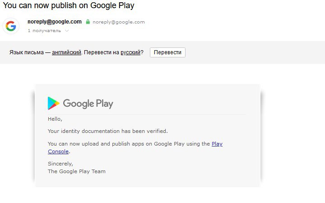This screenshot has width=325, height=203.
Task: Click the Google Play triangle logo
Action: 53,104
